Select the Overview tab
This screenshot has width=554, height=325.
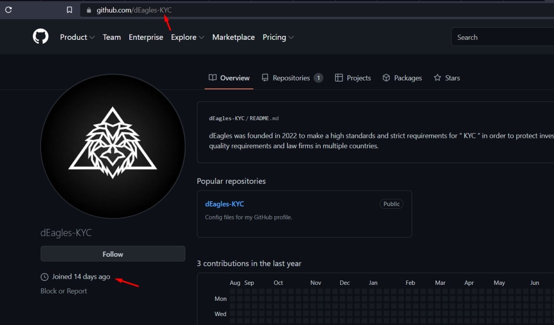(x=229, y=78)
